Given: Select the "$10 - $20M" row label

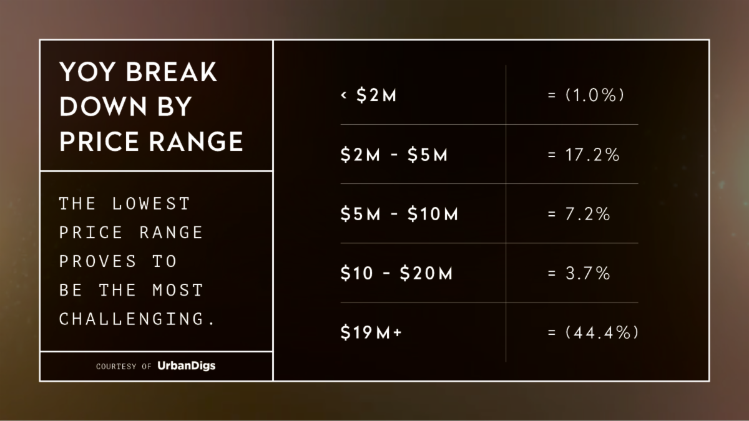Looking at the screenshot, I should tap(396, 273).
